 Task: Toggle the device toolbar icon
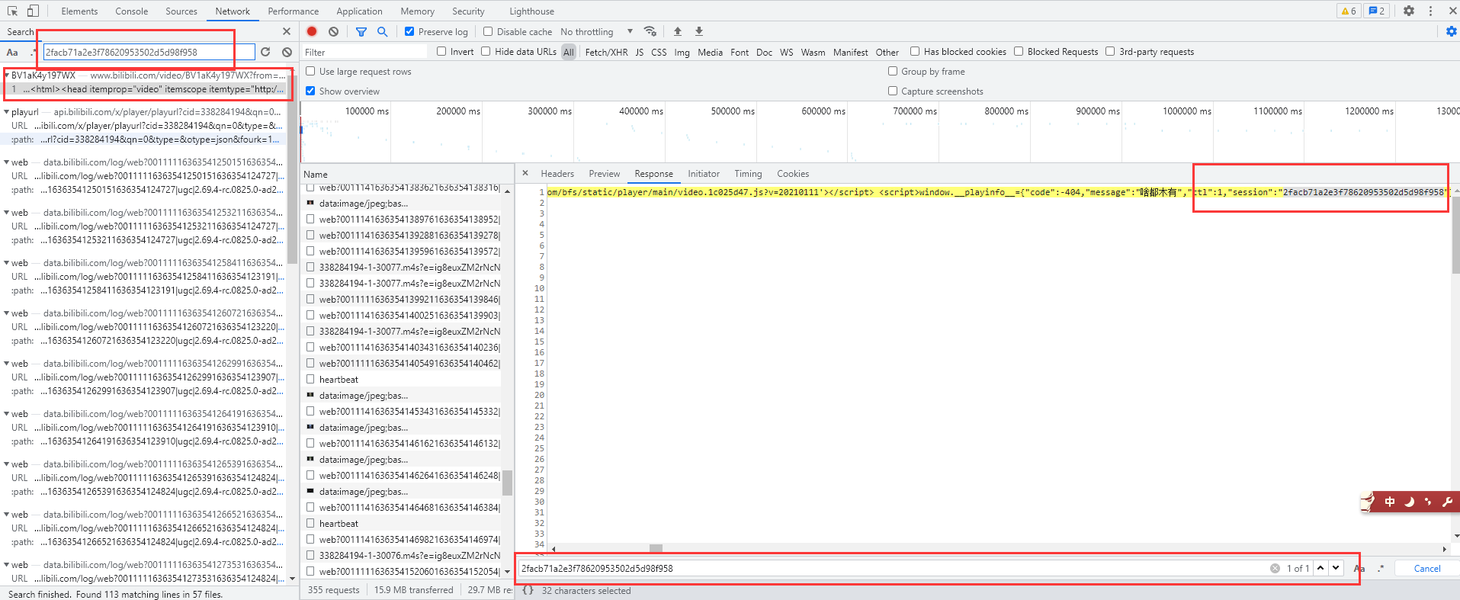click(33, 11)
